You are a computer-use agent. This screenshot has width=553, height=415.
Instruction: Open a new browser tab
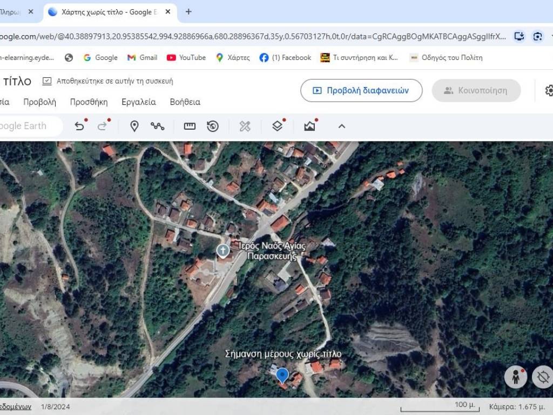pyautogui.click(x=188, y=12)
